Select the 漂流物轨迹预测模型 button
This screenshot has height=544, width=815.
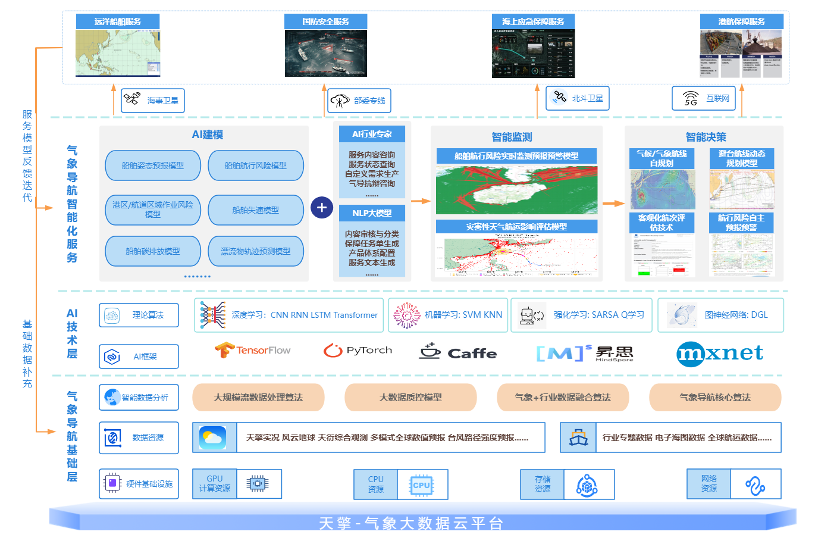coord(256,251)
